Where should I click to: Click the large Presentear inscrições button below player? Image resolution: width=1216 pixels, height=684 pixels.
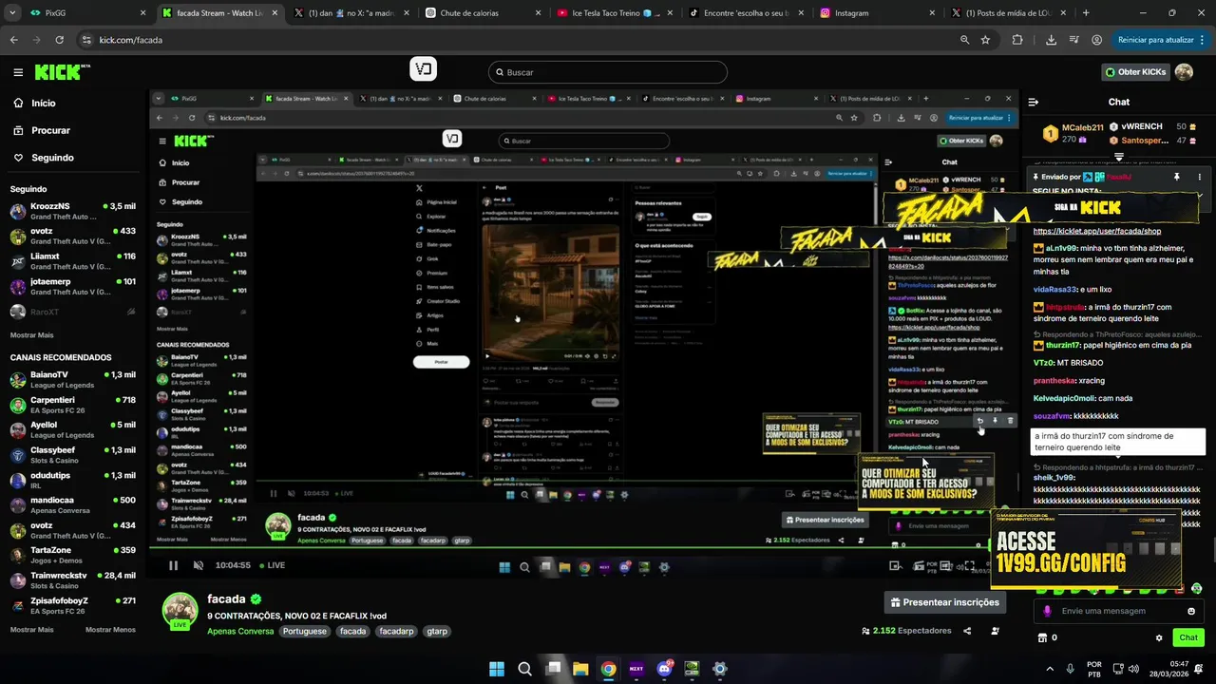click(945, 602)
